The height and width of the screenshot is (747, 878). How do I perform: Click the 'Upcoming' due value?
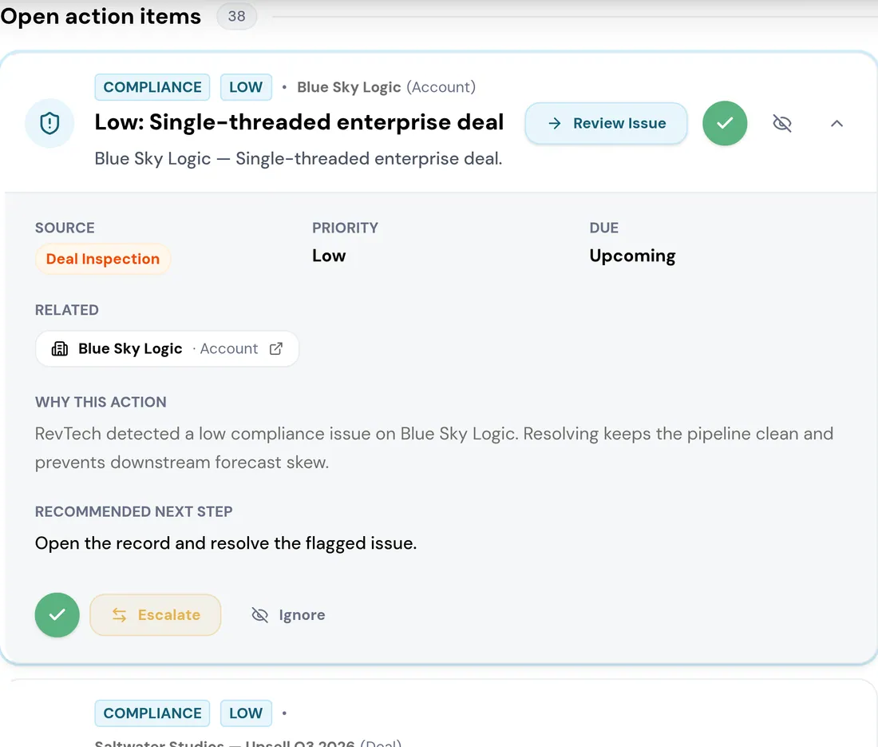[x=632, y=256]
